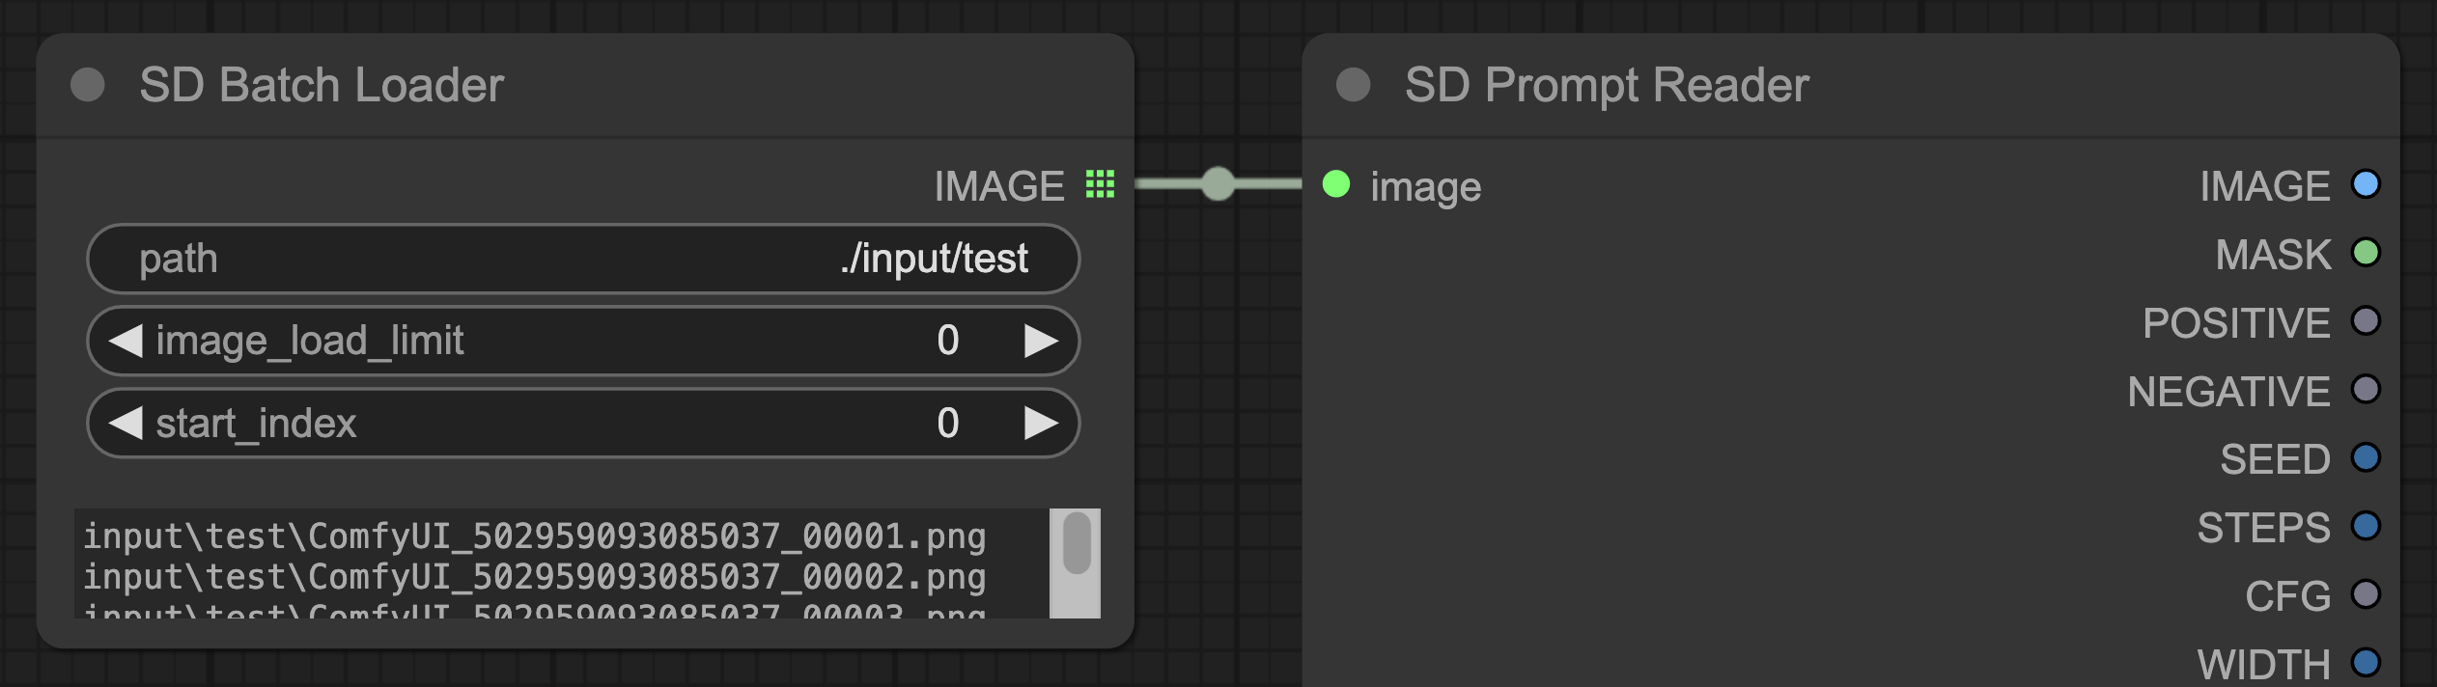Click the CFG output socket
Viewport: 2437px width, 687px height.
(x=2366, y=594)
